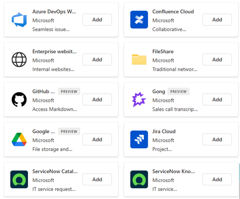Click the Azure DevOps connector icon
This screenshot has width=240, height=199.
pos(19,20)
